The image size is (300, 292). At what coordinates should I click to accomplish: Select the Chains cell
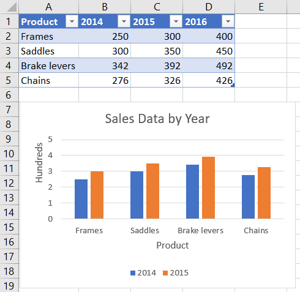tap(49, 80)
